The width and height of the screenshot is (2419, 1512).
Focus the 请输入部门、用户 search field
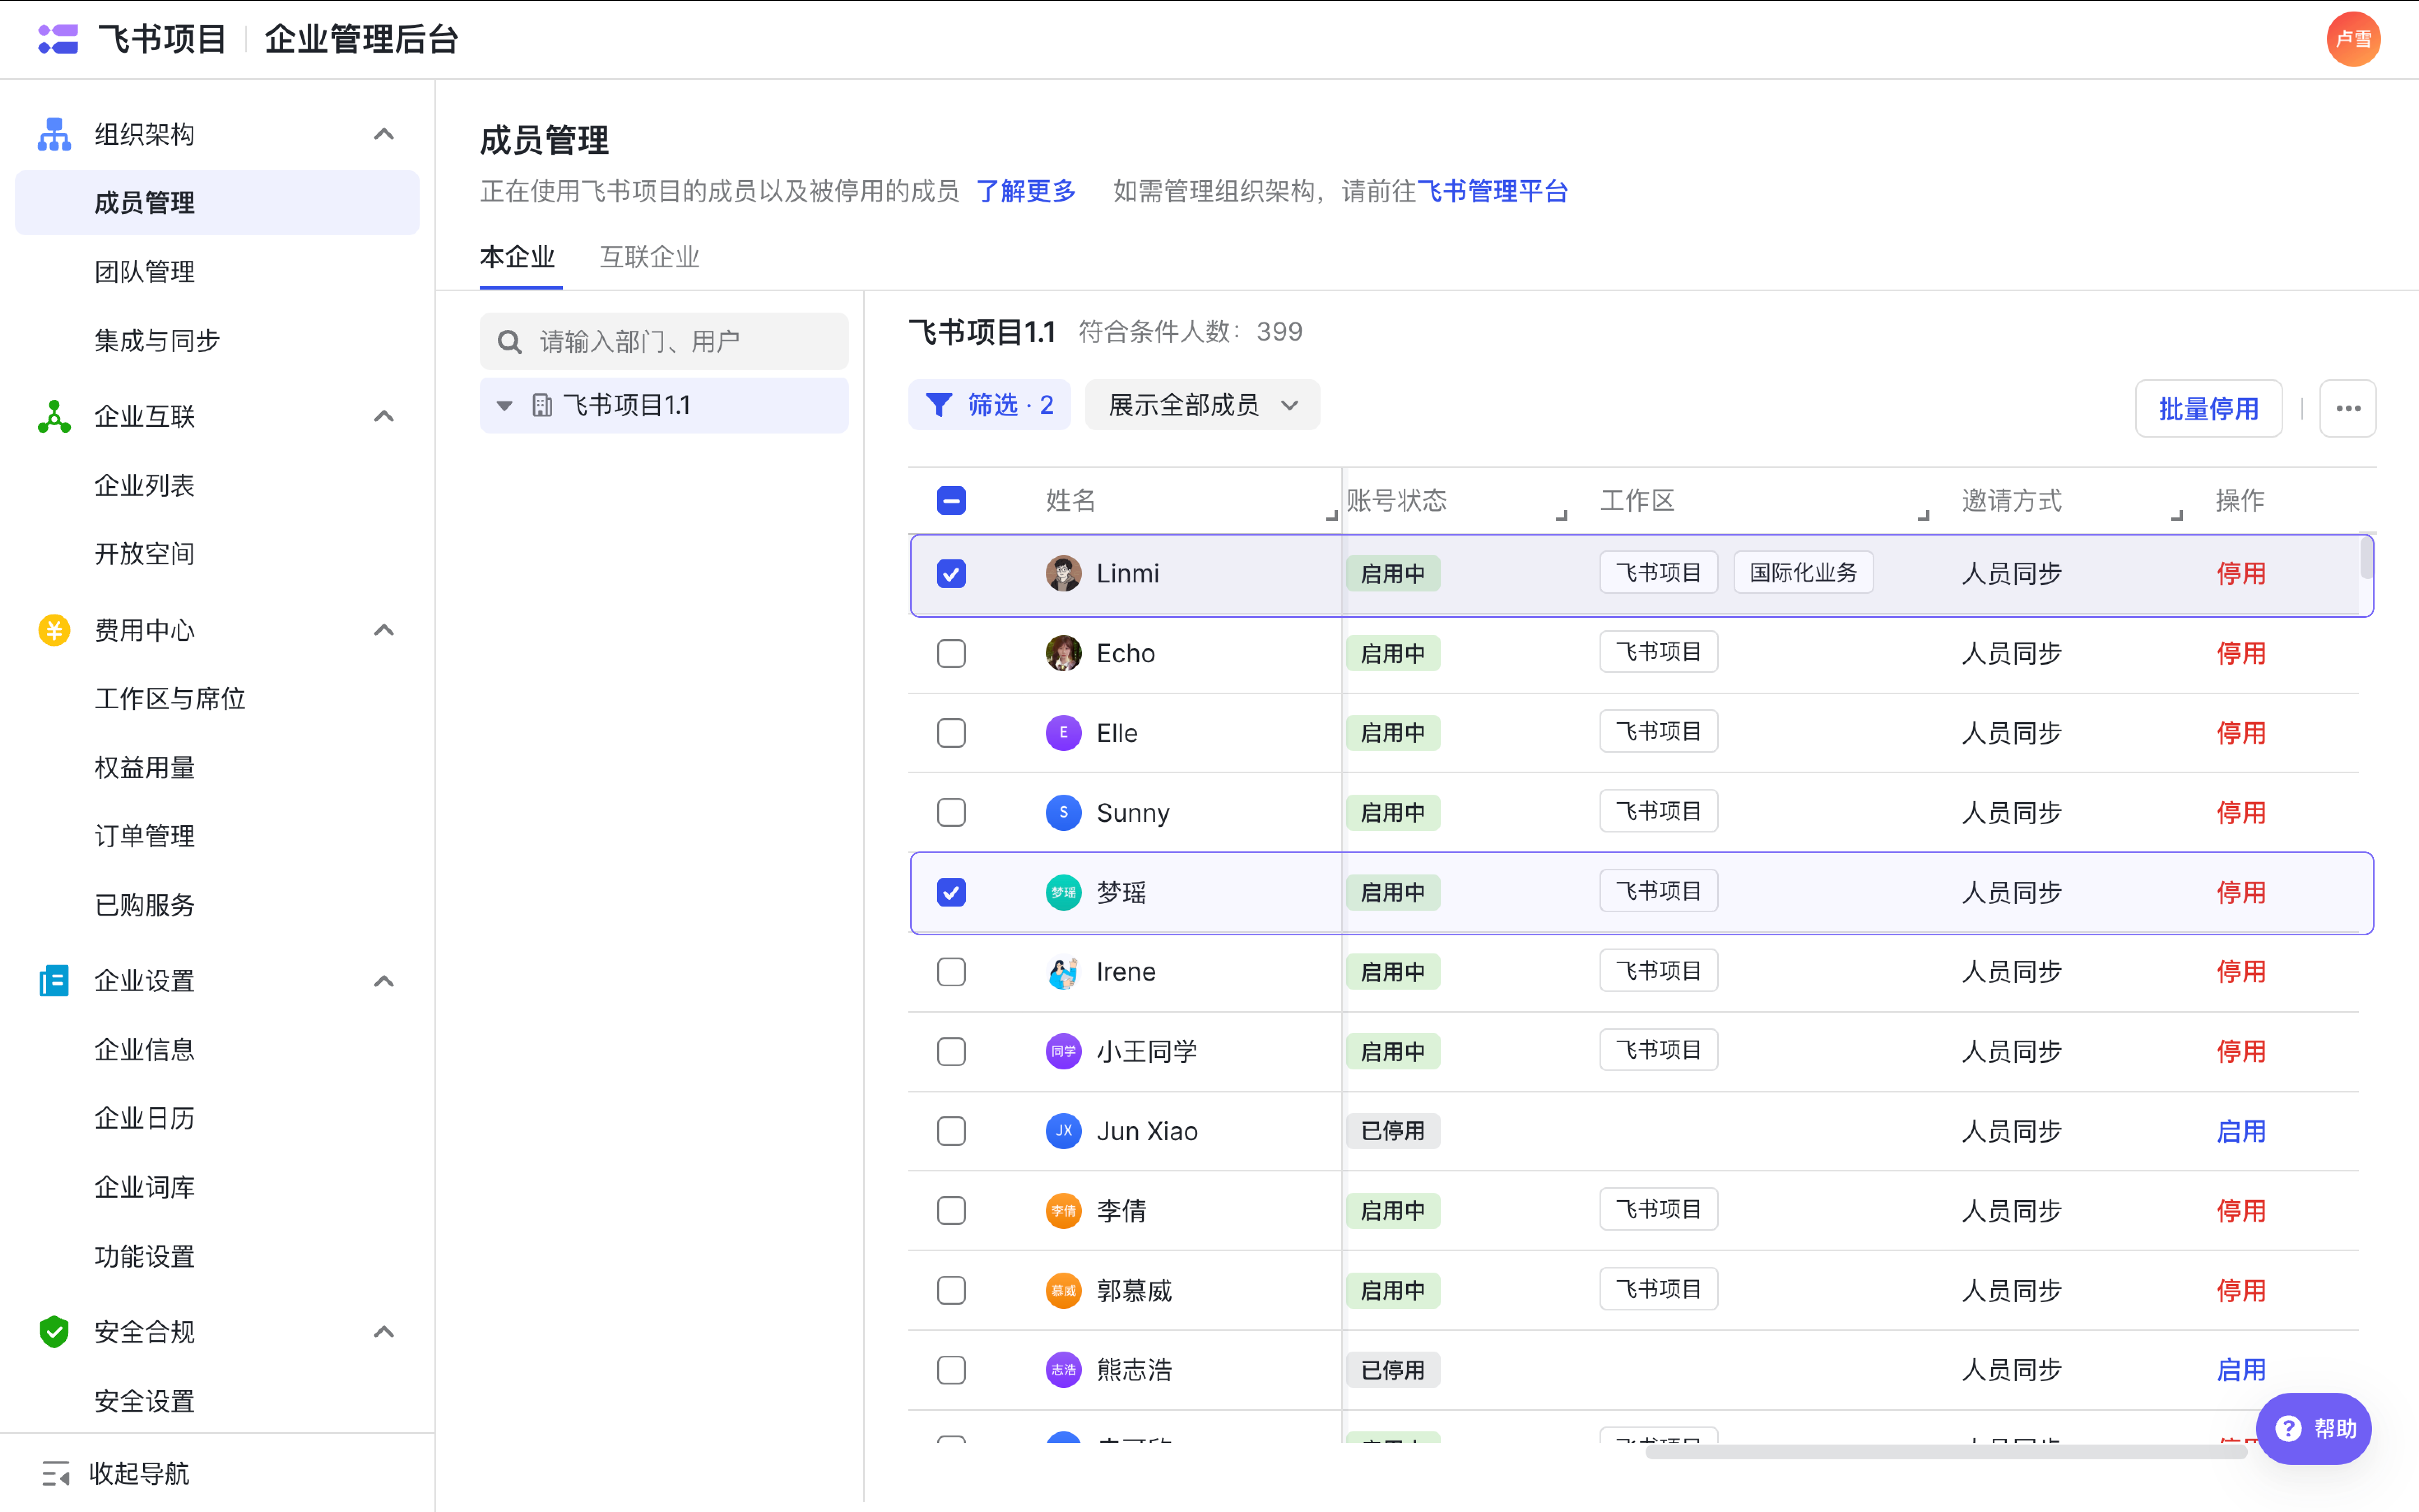[664, 342]
